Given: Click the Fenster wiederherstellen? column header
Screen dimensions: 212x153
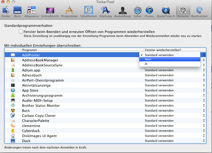Looking at the screenshot, I should click(175, 50).
